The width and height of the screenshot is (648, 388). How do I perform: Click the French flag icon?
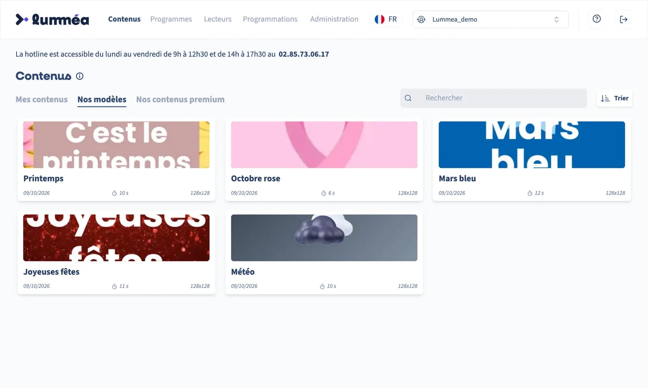[379, 19]
